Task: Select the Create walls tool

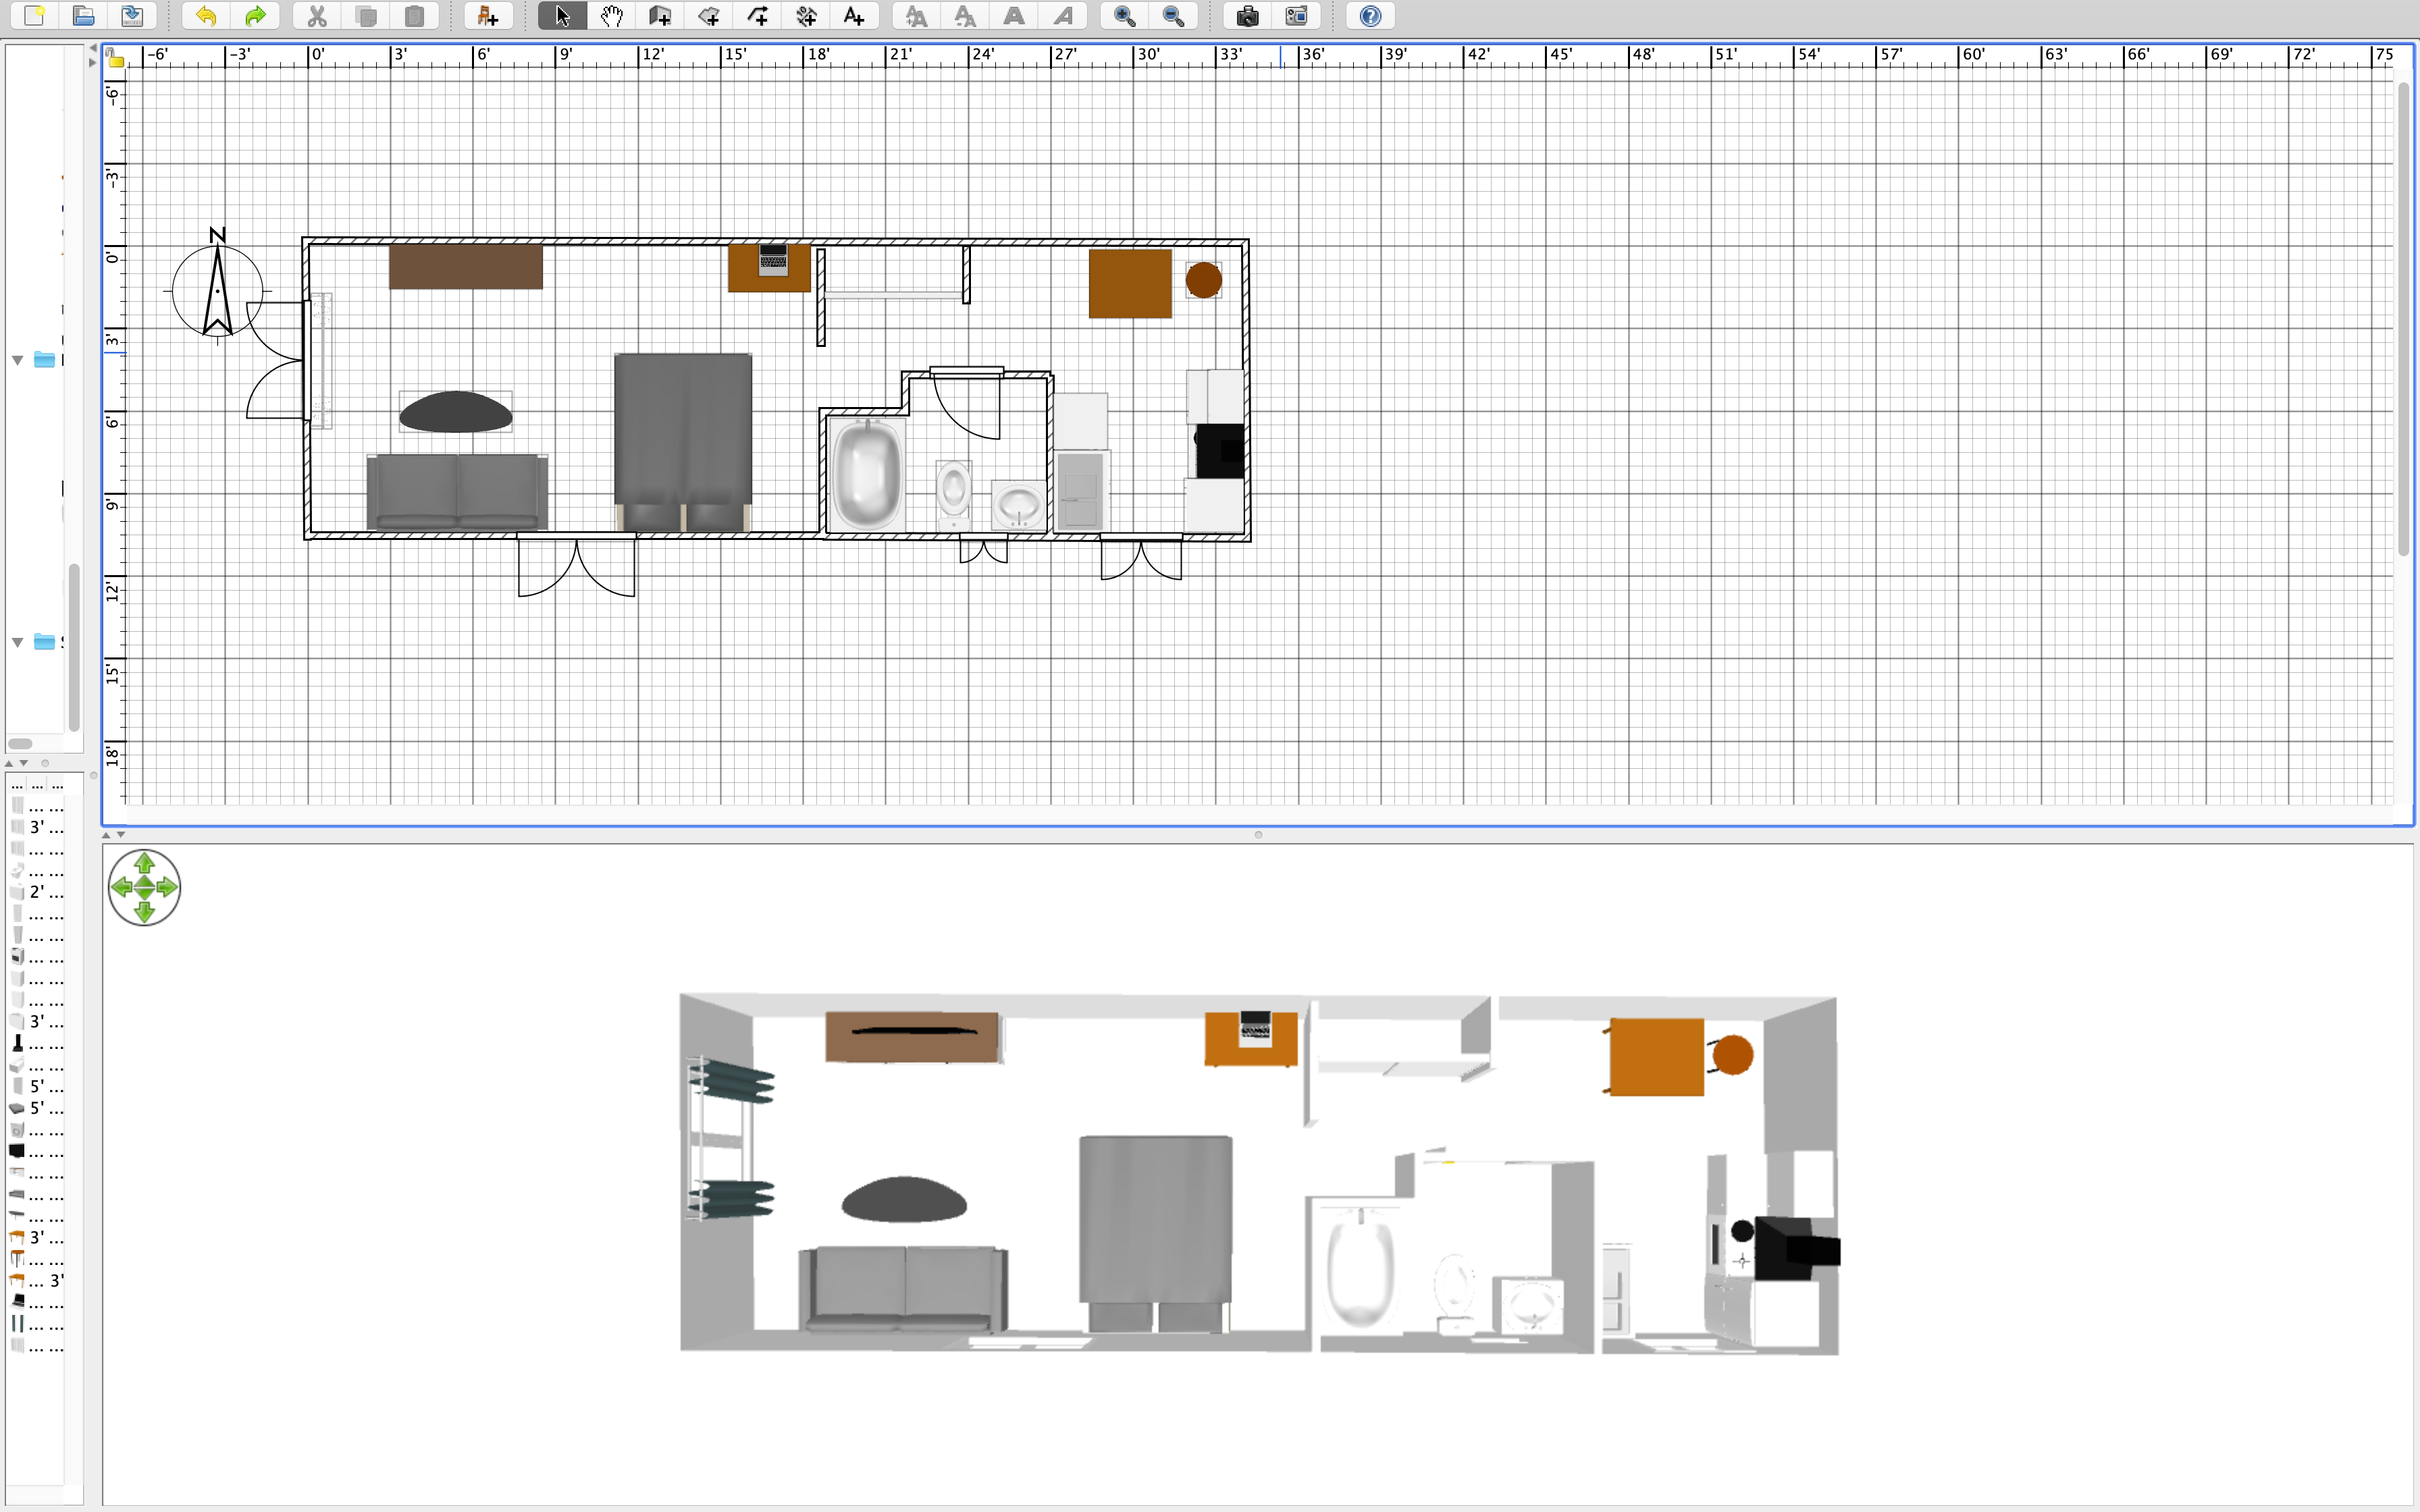Action: pos(659,16)
